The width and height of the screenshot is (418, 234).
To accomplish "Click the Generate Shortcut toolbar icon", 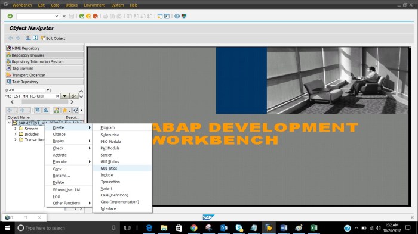I will tap(167, 16).
